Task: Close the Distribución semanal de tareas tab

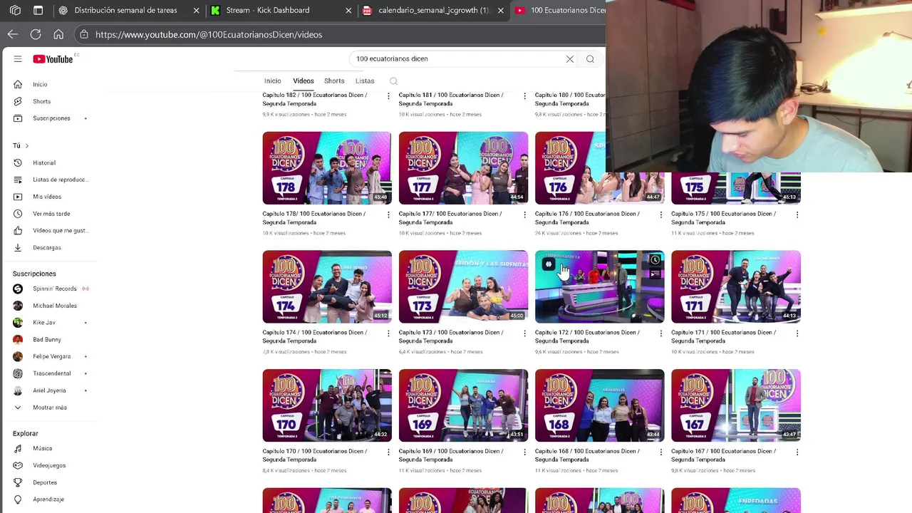Action: 196,11
